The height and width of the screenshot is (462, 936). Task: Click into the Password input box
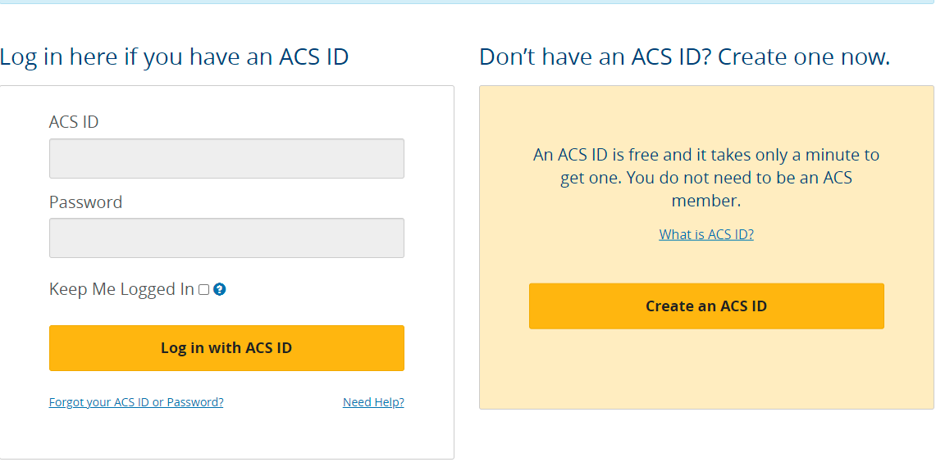click(x=226, y=238)
